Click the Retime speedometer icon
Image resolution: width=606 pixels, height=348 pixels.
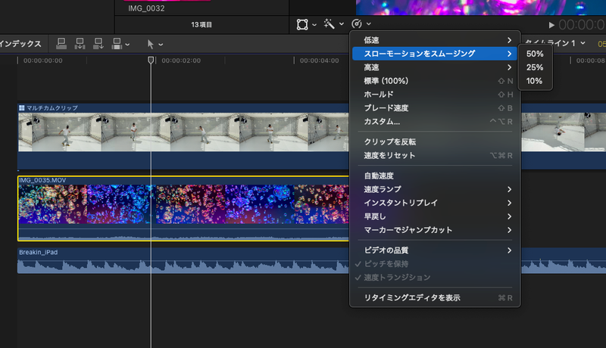click(x=357, y=24)
